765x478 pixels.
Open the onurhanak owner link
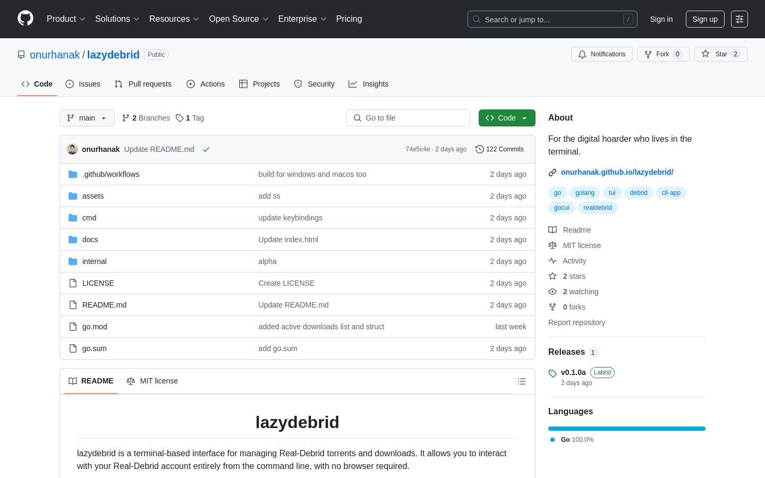pos(55,55)
